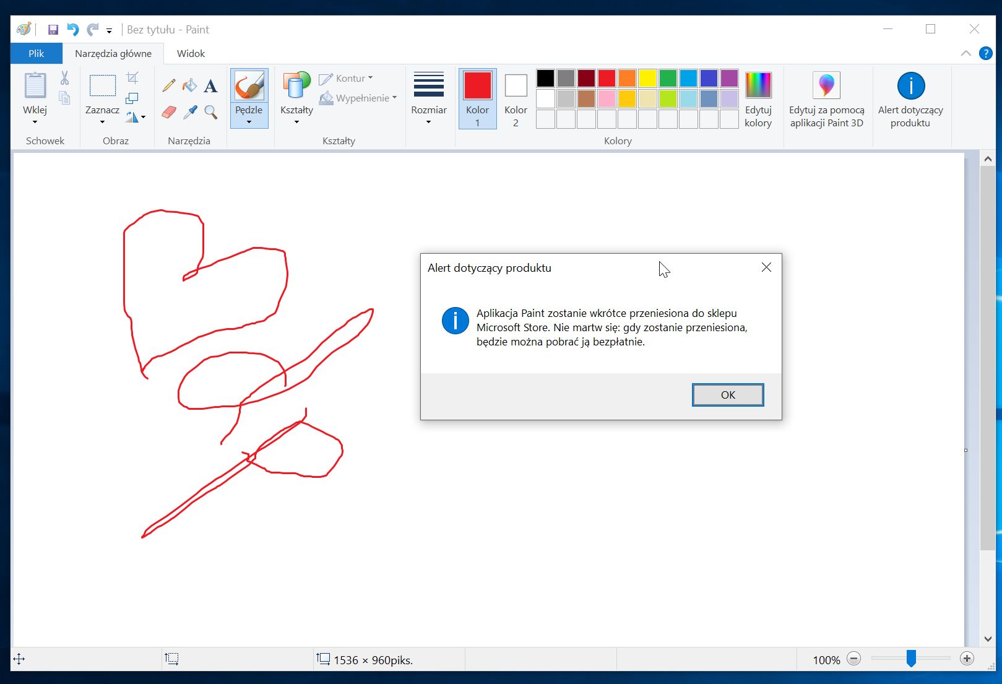
Task: Pick the light blue color swatch
Action: point(688,98)
